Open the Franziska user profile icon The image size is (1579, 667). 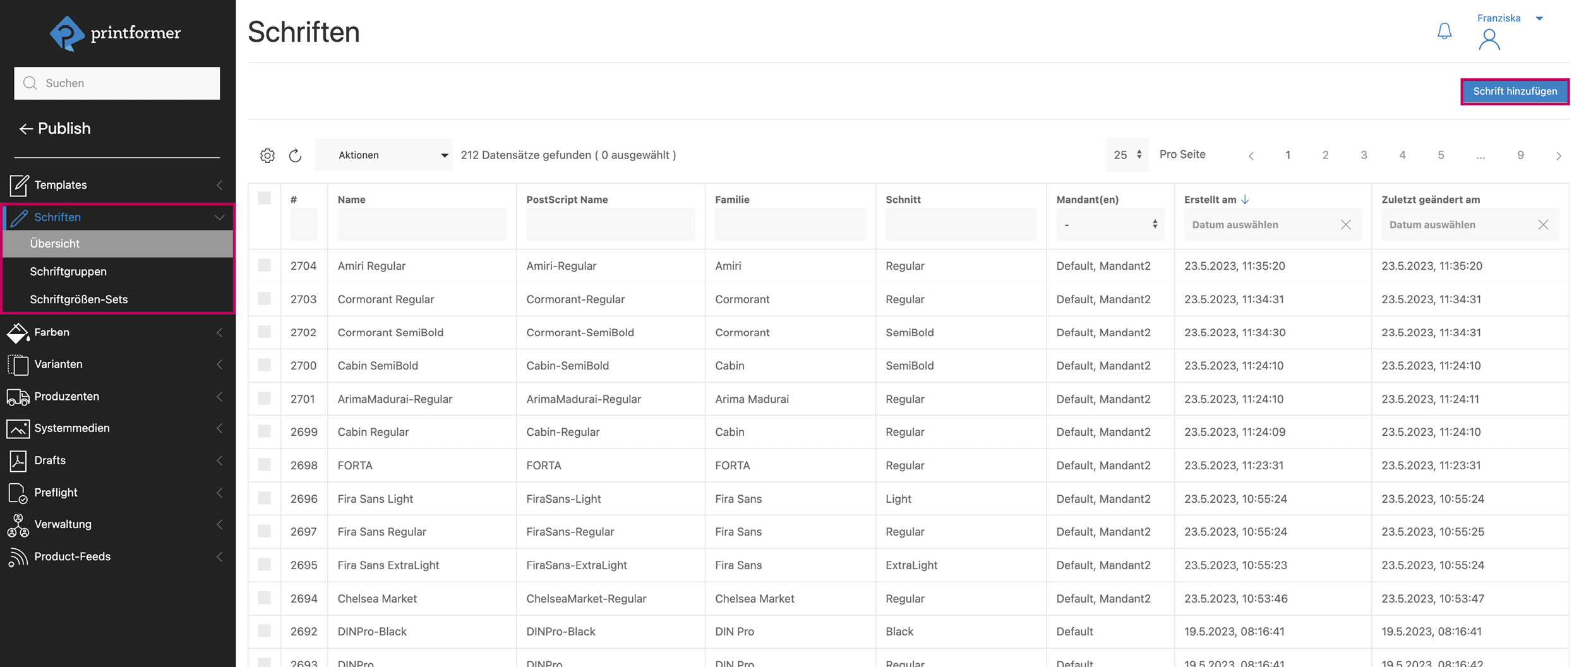tap(1489, 40)
